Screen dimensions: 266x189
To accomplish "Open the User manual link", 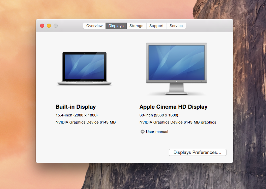I will [x=157, y=132].
